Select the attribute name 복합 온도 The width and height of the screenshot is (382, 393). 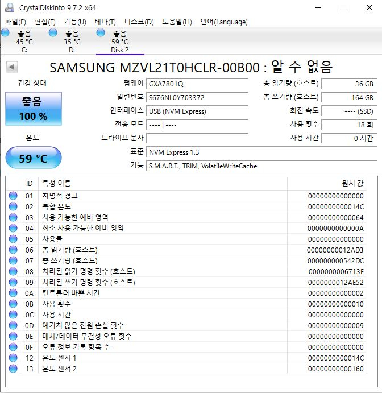pos(56,206)
